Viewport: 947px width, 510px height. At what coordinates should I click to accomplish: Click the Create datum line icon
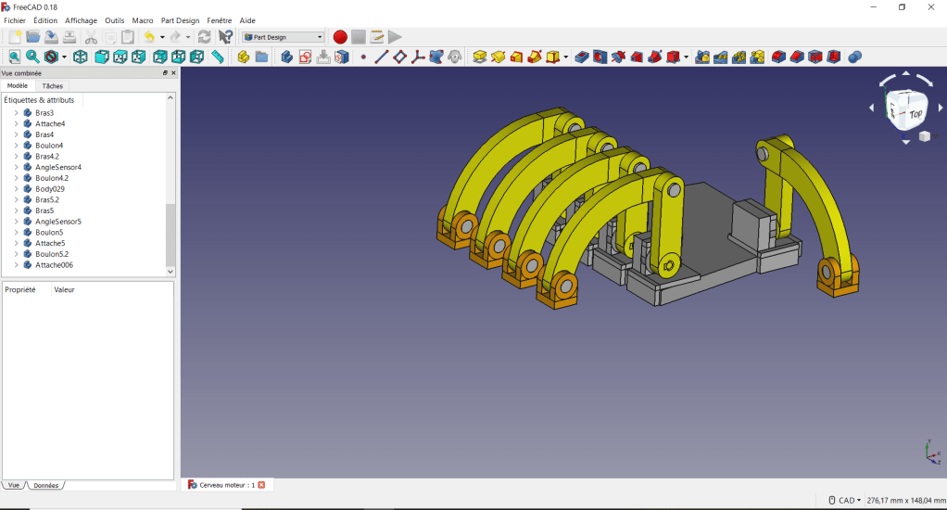381,57
